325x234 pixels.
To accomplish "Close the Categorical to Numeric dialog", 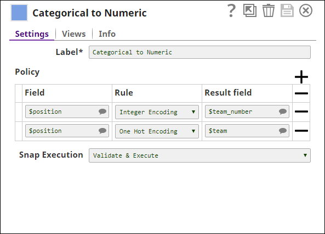I will [x=306, y=10].
